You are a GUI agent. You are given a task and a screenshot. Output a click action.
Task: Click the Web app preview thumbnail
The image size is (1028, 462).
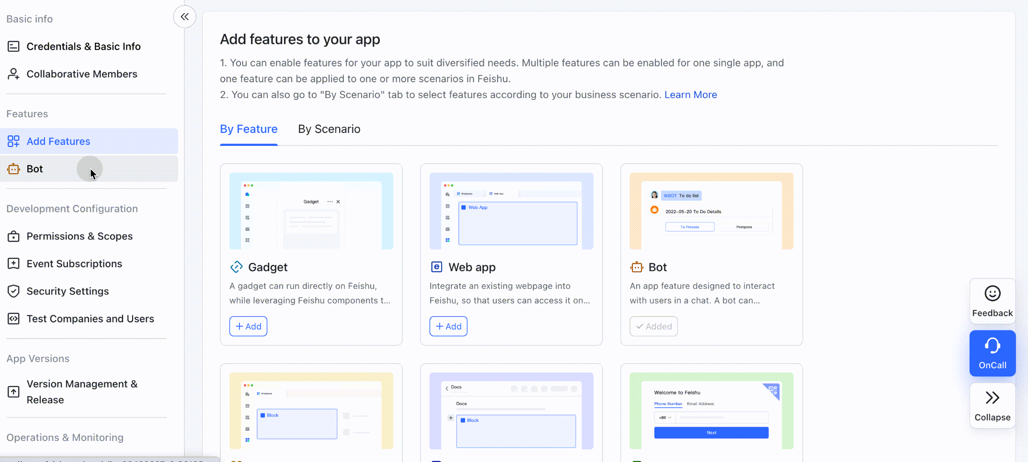point(511,211)
